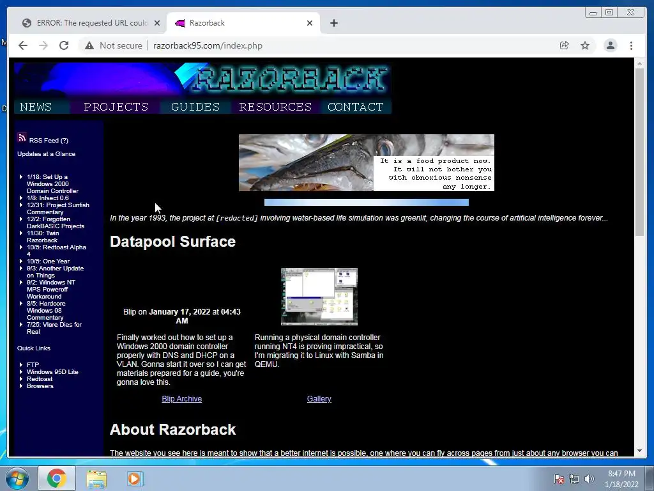Open Chrome three-dot menu

(x=631, y=45)
